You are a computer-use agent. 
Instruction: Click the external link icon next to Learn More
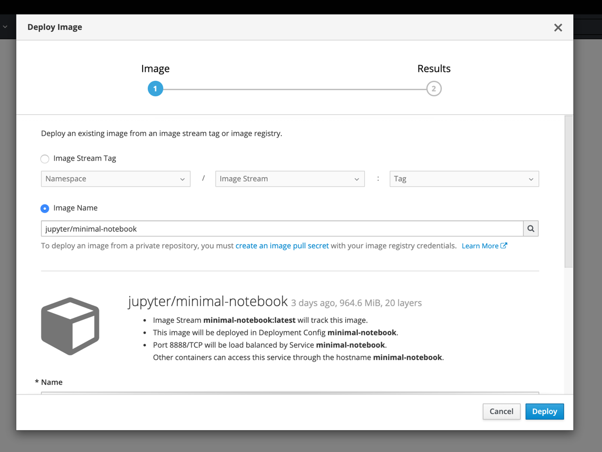pyautogui.click(x=503, y=245)
